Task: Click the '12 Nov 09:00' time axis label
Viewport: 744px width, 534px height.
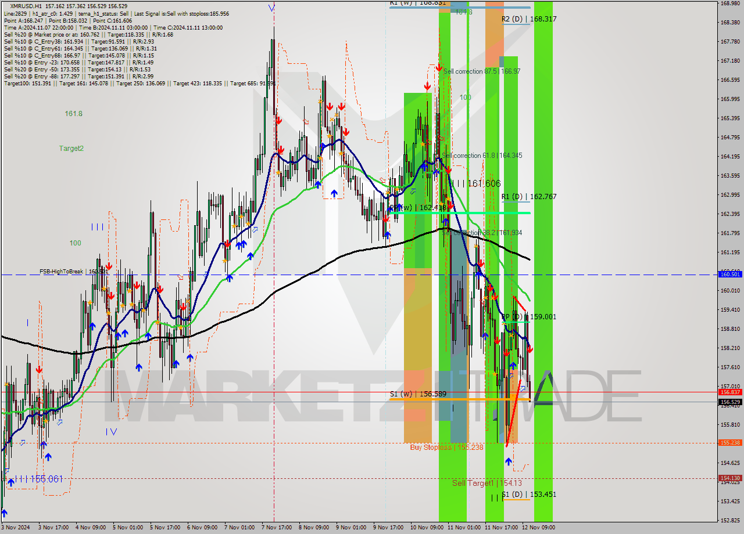Action: pyautogui.click(x=538, y=528)
